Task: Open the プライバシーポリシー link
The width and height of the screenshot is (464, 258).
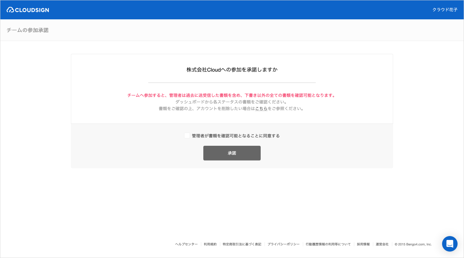Action: (x=283, y=244)
